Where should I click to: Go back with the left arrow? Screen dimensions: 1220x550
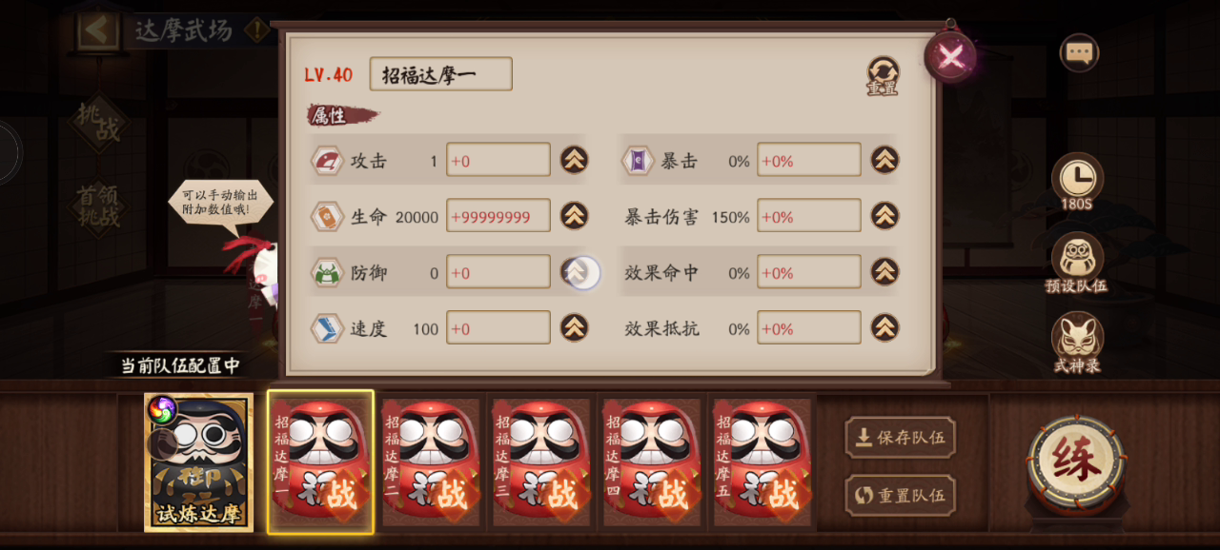97,29
